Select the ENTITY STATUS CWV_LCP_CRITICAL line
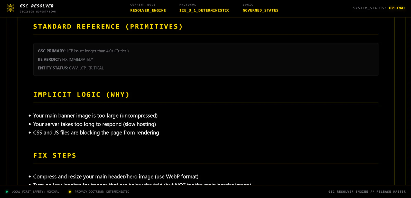The height and width of the screenshot is (198, 411). coord(71,68)
